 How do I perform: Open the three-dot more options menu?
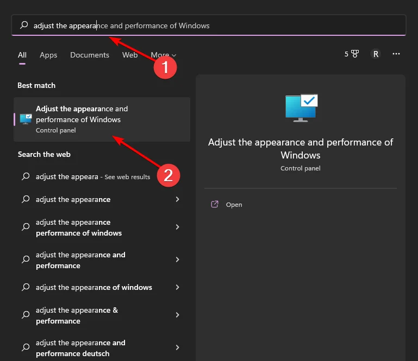click(396, 54)
